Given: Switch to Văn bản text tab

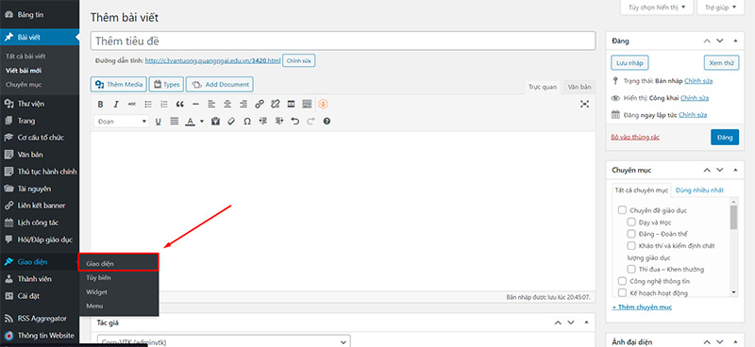Looking at the screenshot, I should tap(579, 87).
